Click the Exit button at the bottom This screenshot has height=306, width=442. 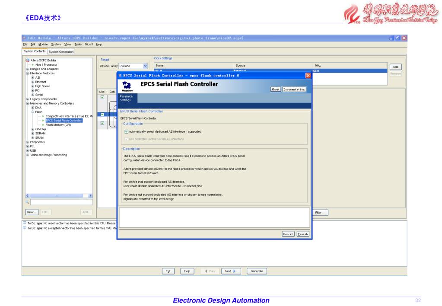pos(168,271)
